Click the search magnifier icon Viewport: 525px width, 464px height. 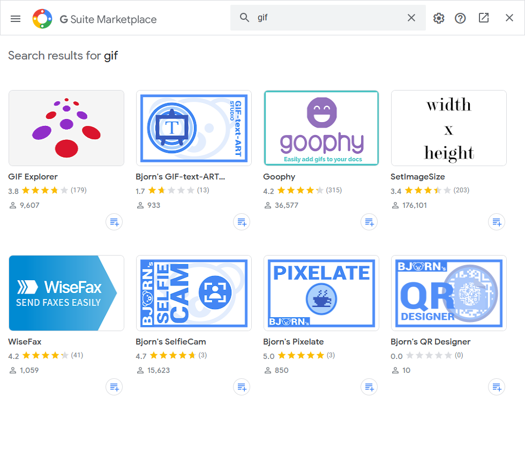point(244,17)
